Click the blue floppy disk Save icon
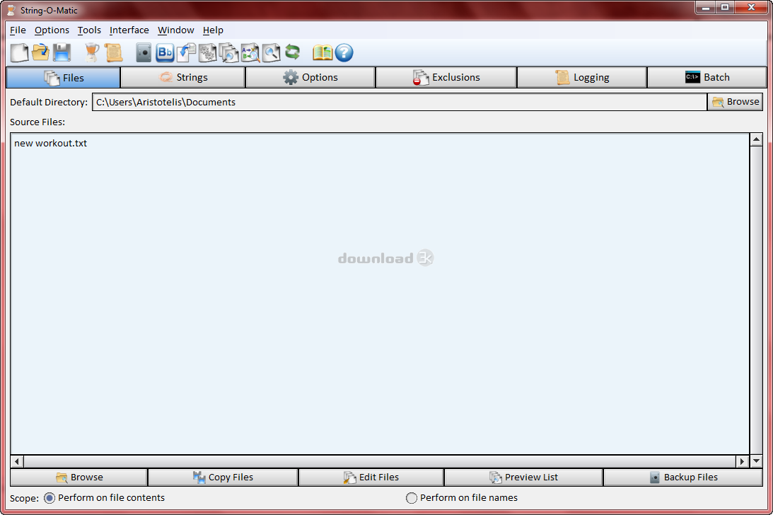The width and height of the screenshot is (773, 515). (x=62, y=52)
